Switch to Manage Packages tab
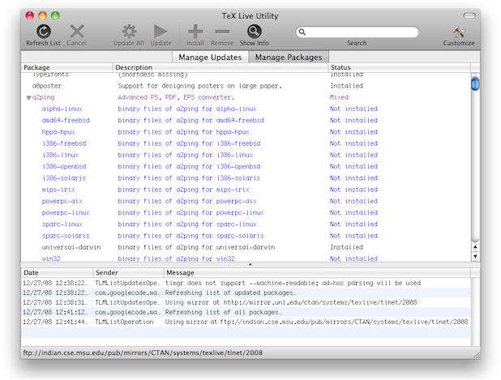The image size is (501, 380). 289,57
